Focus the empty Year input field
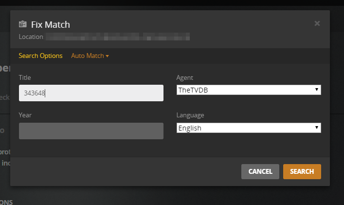 point(91,131)
